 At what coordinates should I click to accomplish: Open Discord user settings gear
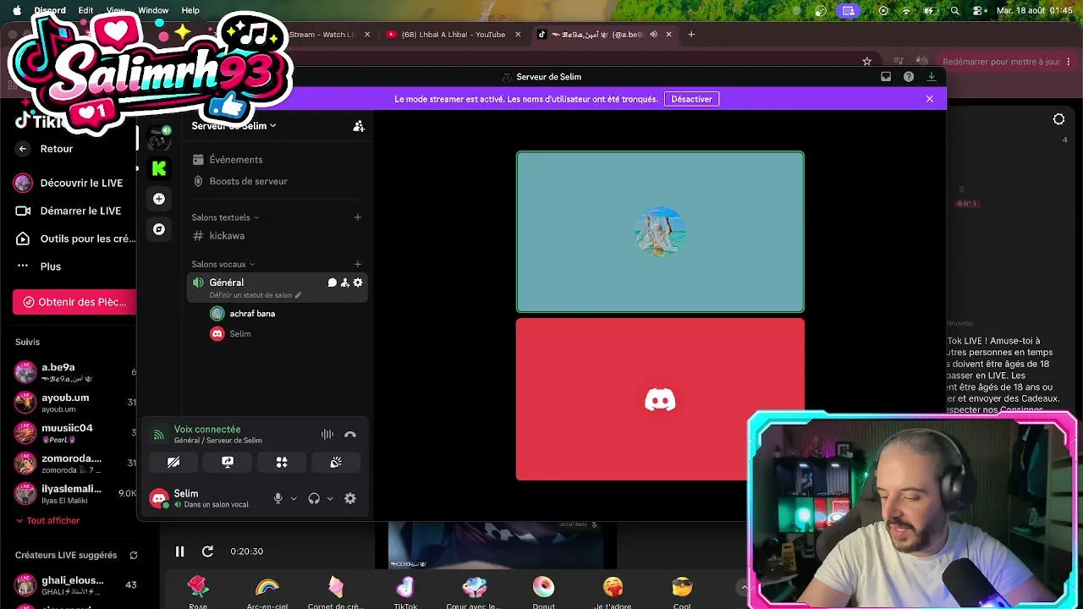(x=350, y=499)
